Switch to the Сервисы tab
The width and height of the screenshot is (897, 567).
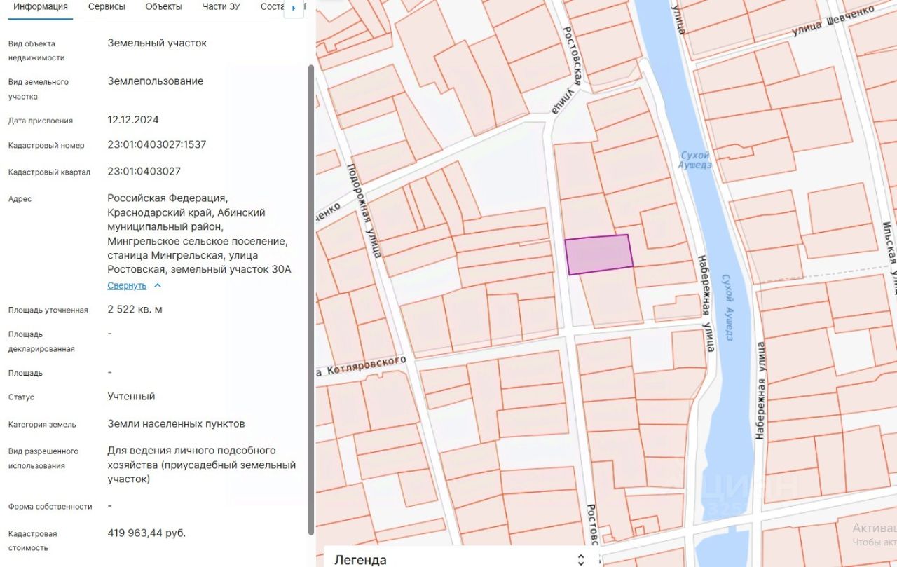pos(107,7)
